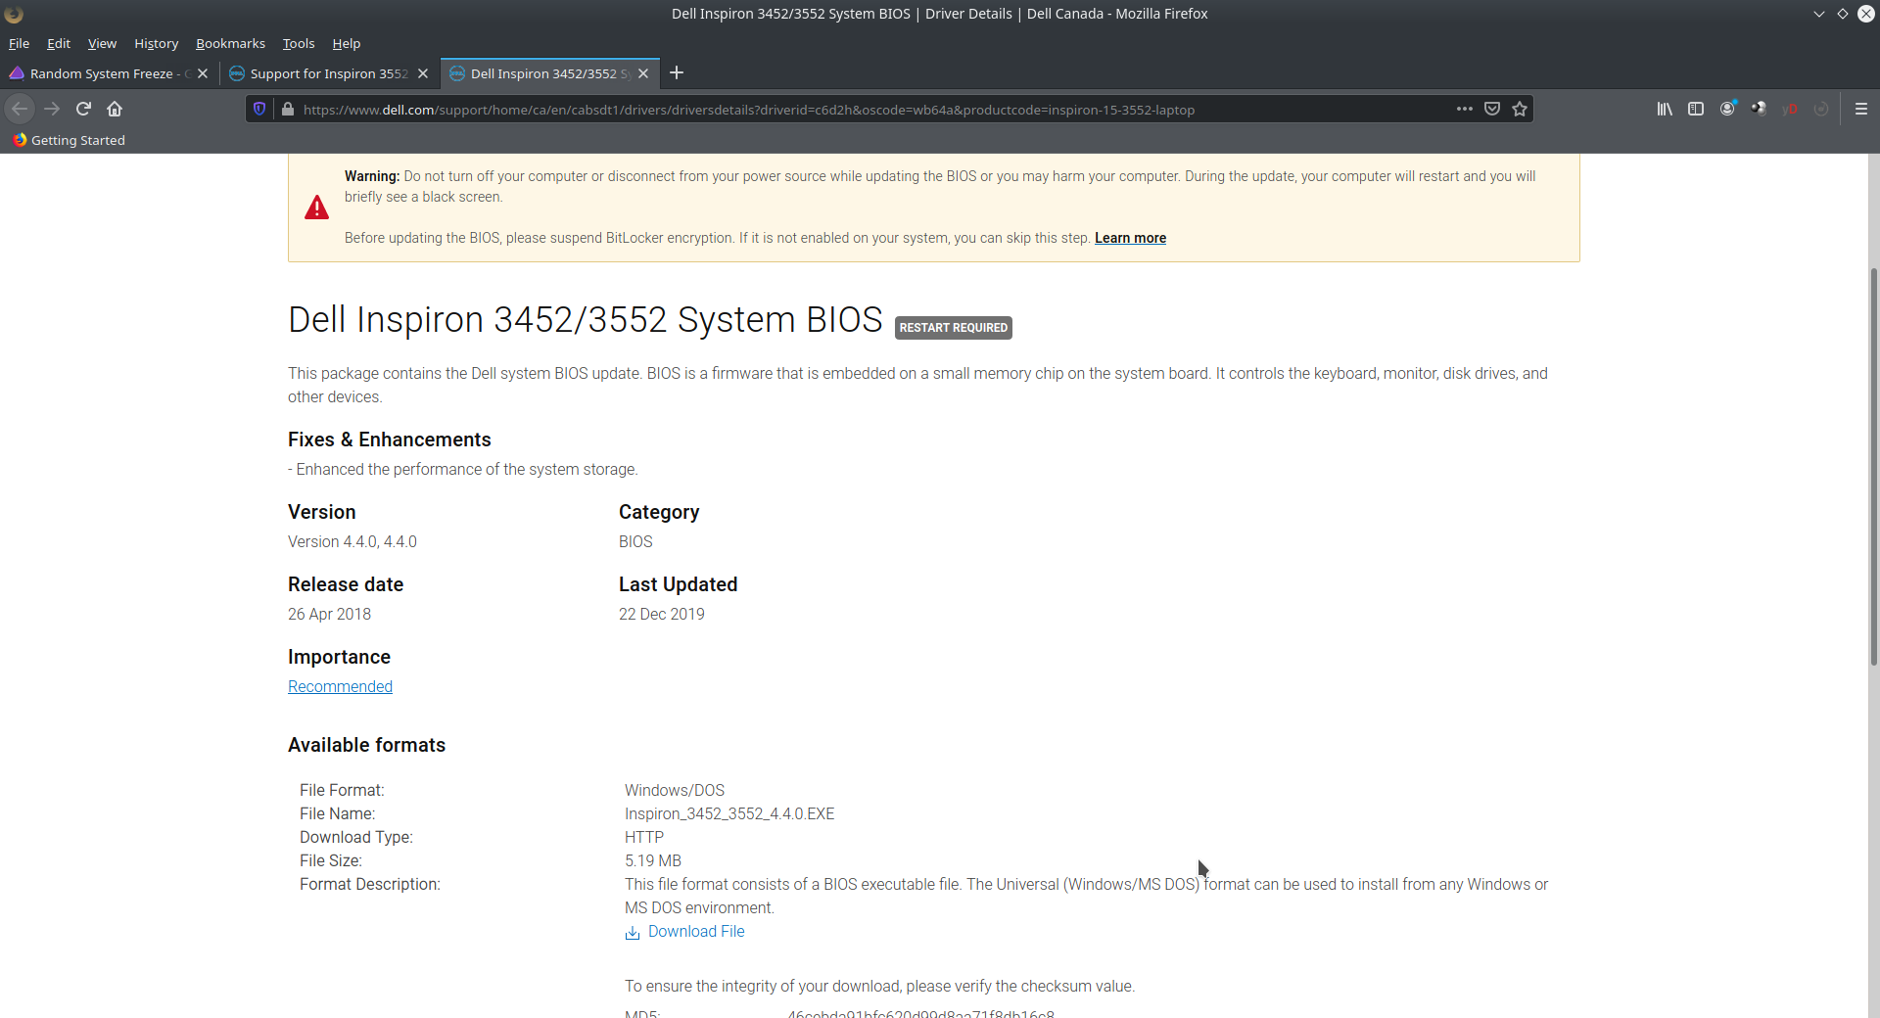The width and height of the screenshot is (1880, 1018).
Task: Open the History menu
Action: click(156, 43)
